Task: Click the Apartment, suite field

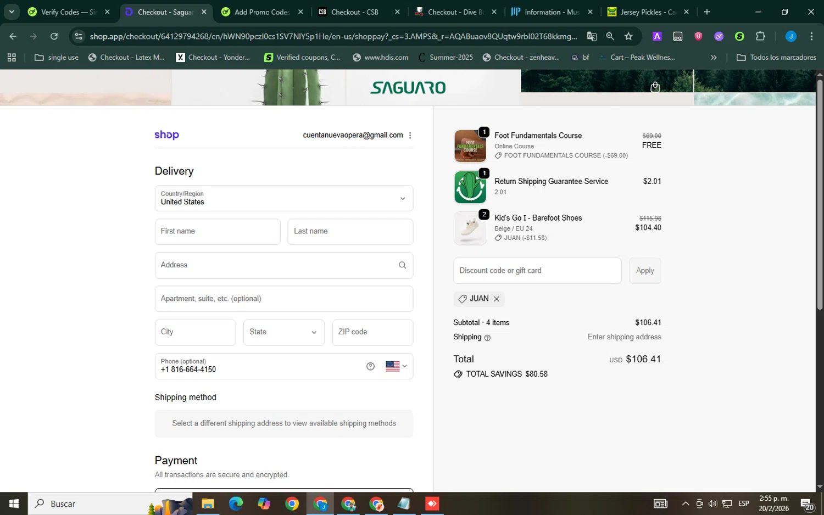Action: 284,299
